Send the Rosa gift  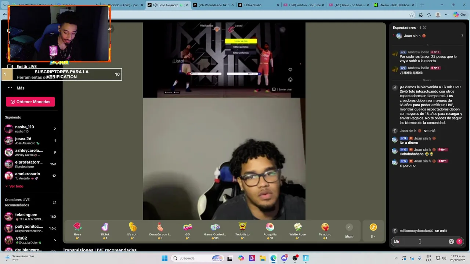coord(77,231)
